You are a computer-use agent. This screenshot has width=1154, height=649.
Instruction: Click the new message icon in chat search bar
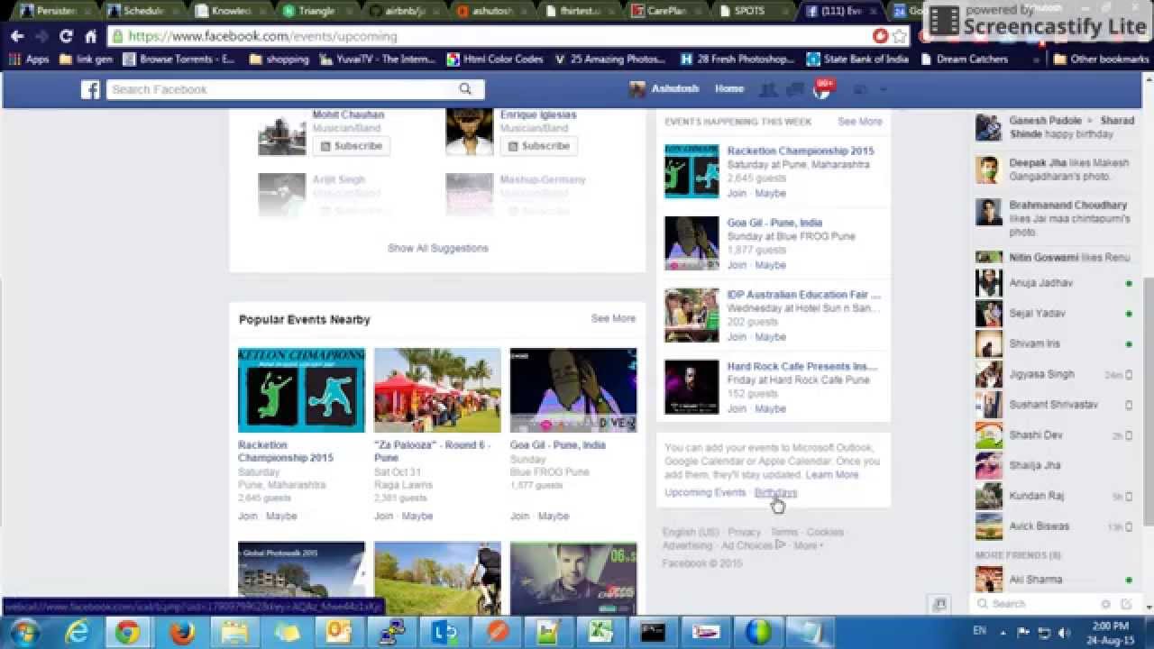1126,604
